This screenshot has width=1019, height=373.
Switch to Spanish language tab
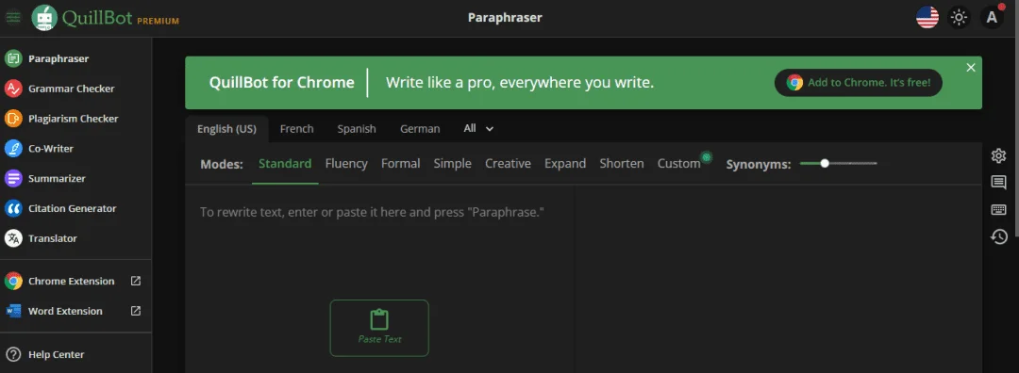pos(356,129)
